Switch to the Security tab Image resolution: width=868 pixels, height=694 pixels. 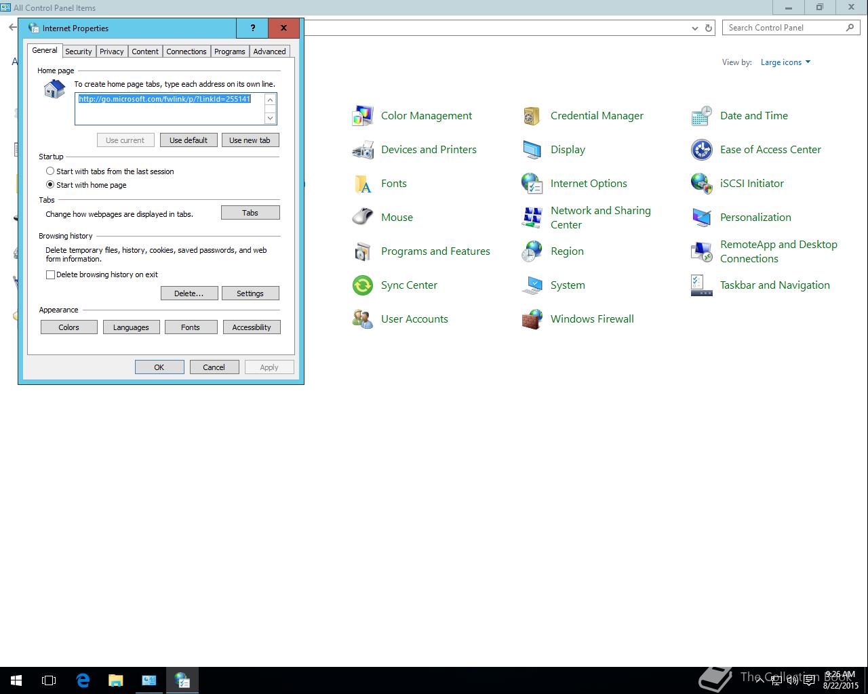pyautogui.click(x=79, y=52)
